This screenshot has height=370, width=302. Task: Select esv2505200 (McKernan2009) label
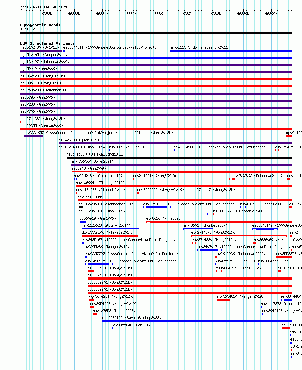click(x=46, y=90)
